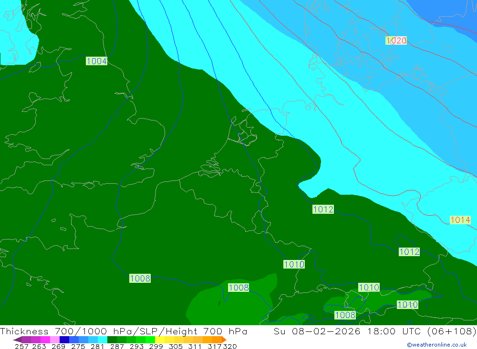Select the light pink legend swatch
The width and height of the screenshot is (477, 349).
54,339
